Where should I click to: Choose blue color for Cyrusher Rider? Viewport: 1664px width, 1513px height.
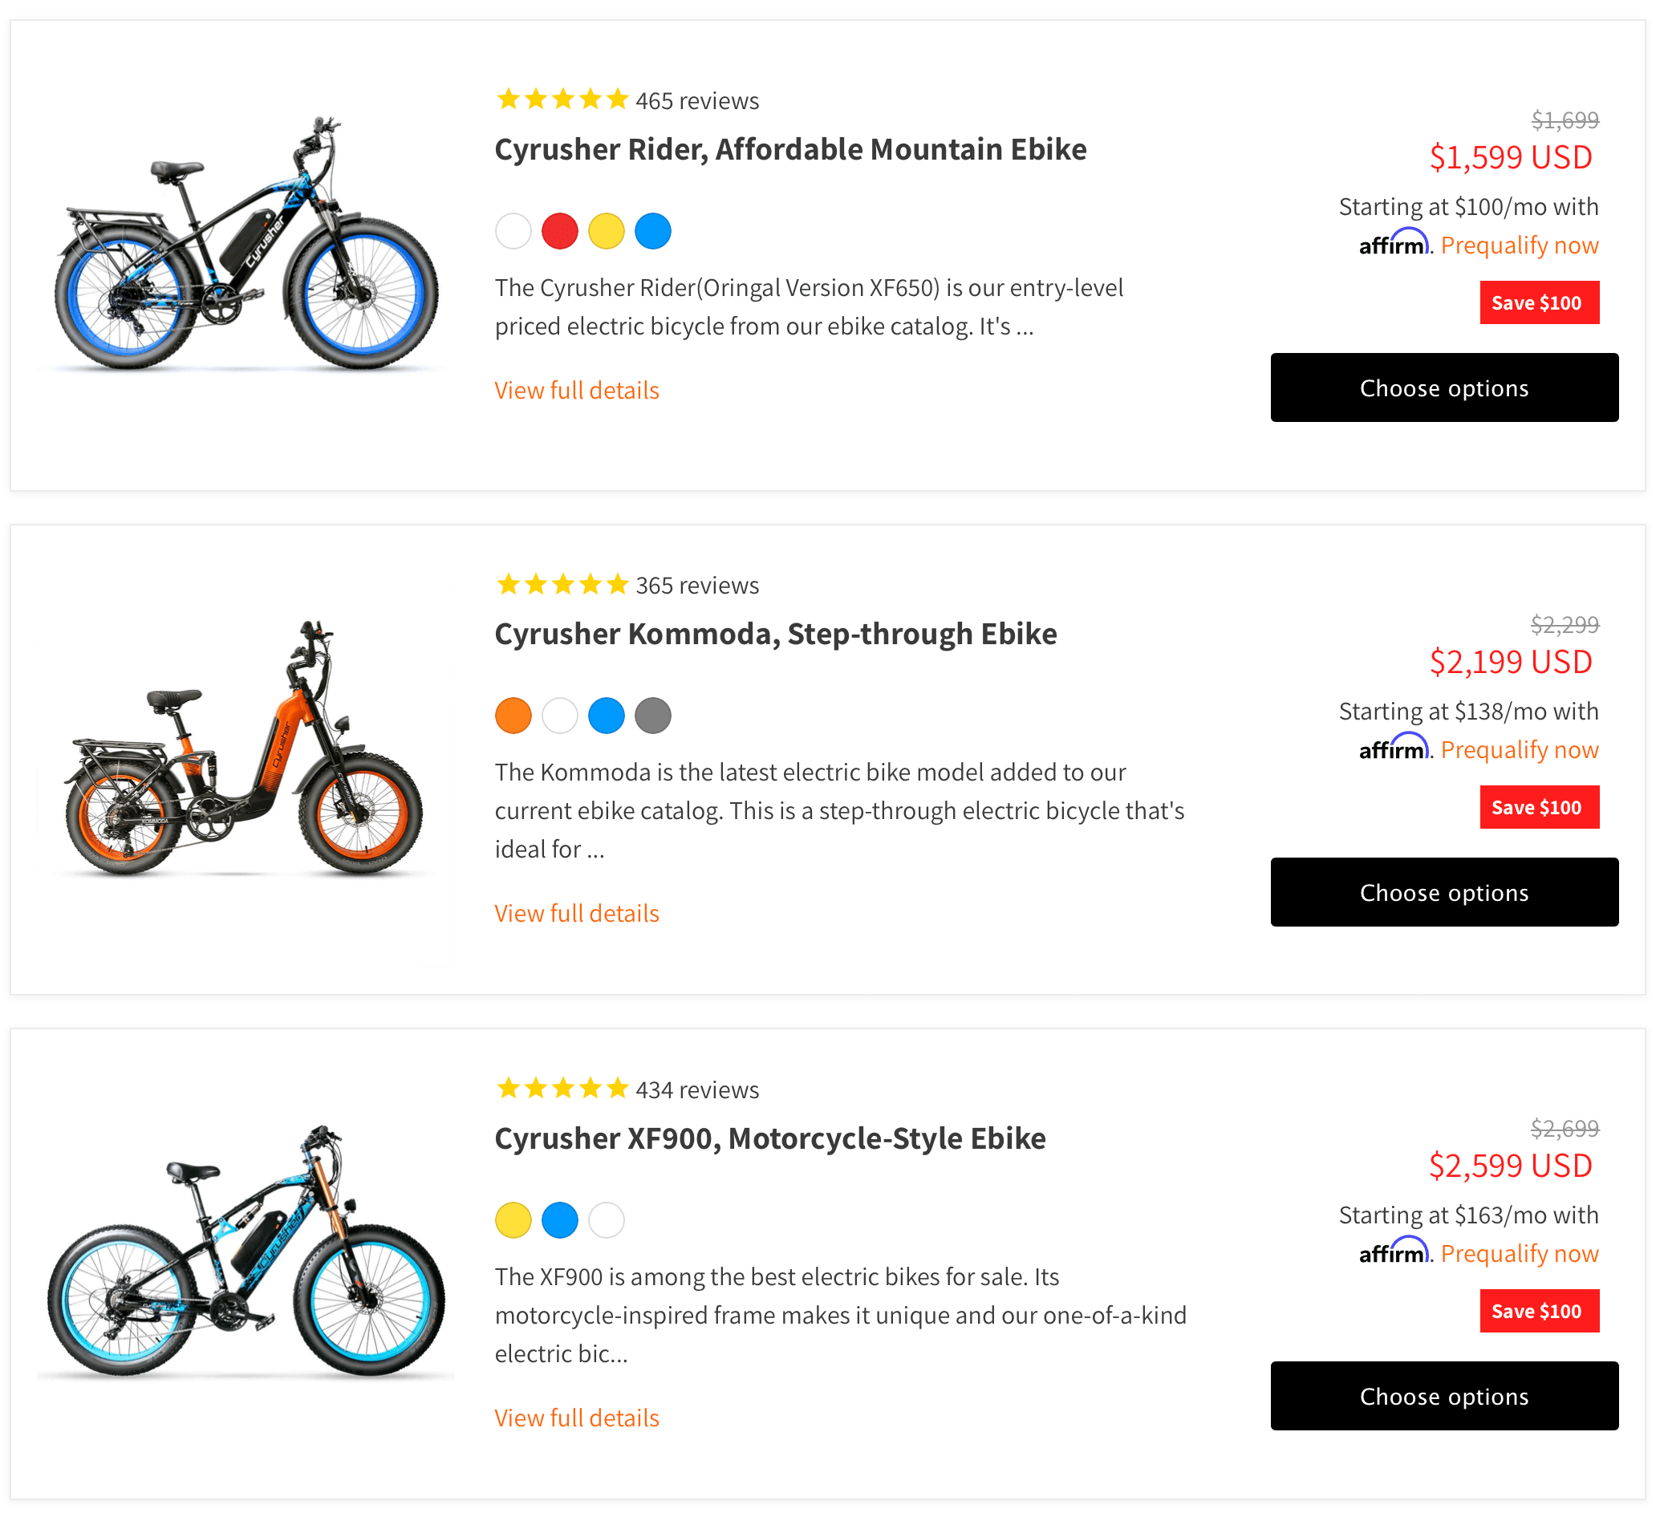[x=653, y=231]
